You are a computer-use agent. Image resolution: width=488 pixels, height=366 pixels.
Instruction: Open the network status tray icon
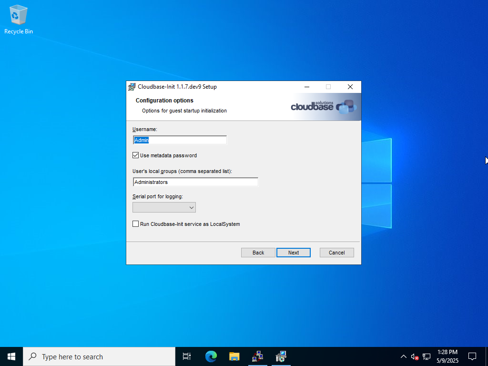[427, 356]
